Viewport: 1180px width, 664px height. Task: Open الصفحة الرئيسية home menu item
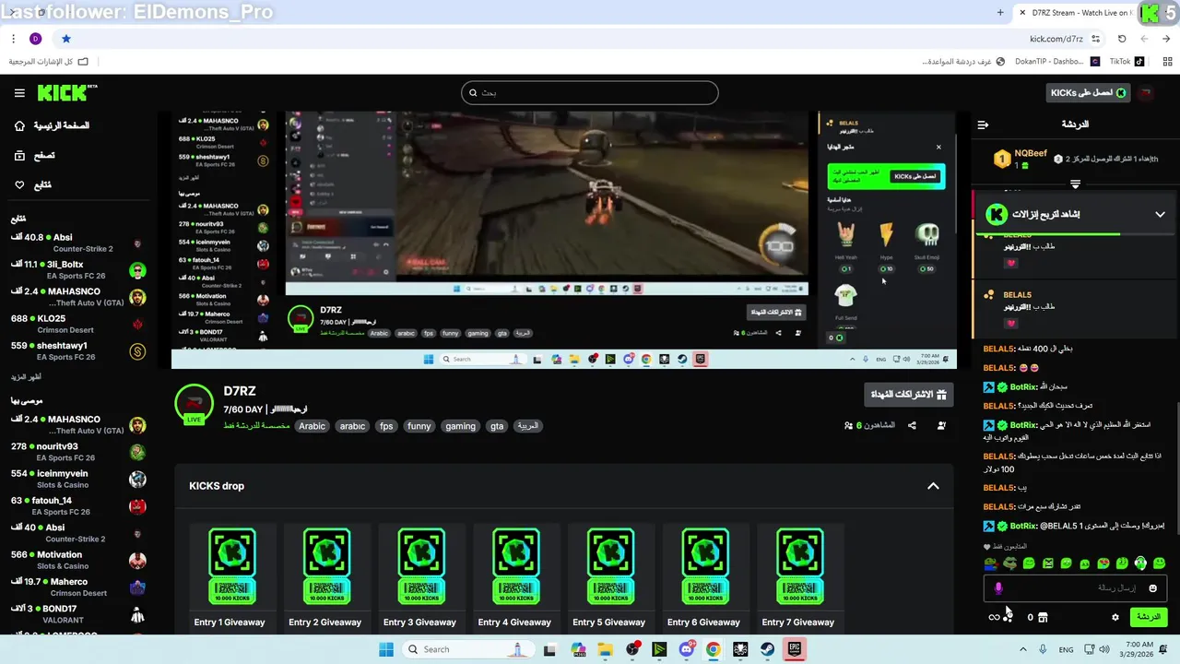pos(52,125)
